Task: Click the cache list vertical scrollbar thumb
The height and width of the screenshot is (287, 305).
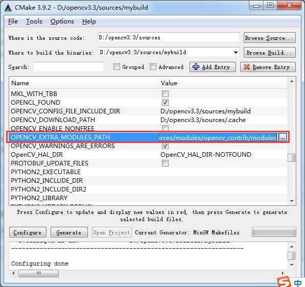Action: point(291,157)
